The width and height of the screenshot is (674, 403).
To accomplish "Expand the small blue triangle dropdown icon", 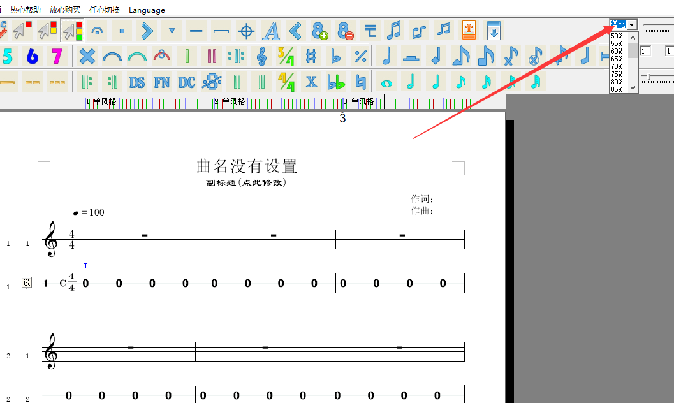I will [x=172, y=31].
